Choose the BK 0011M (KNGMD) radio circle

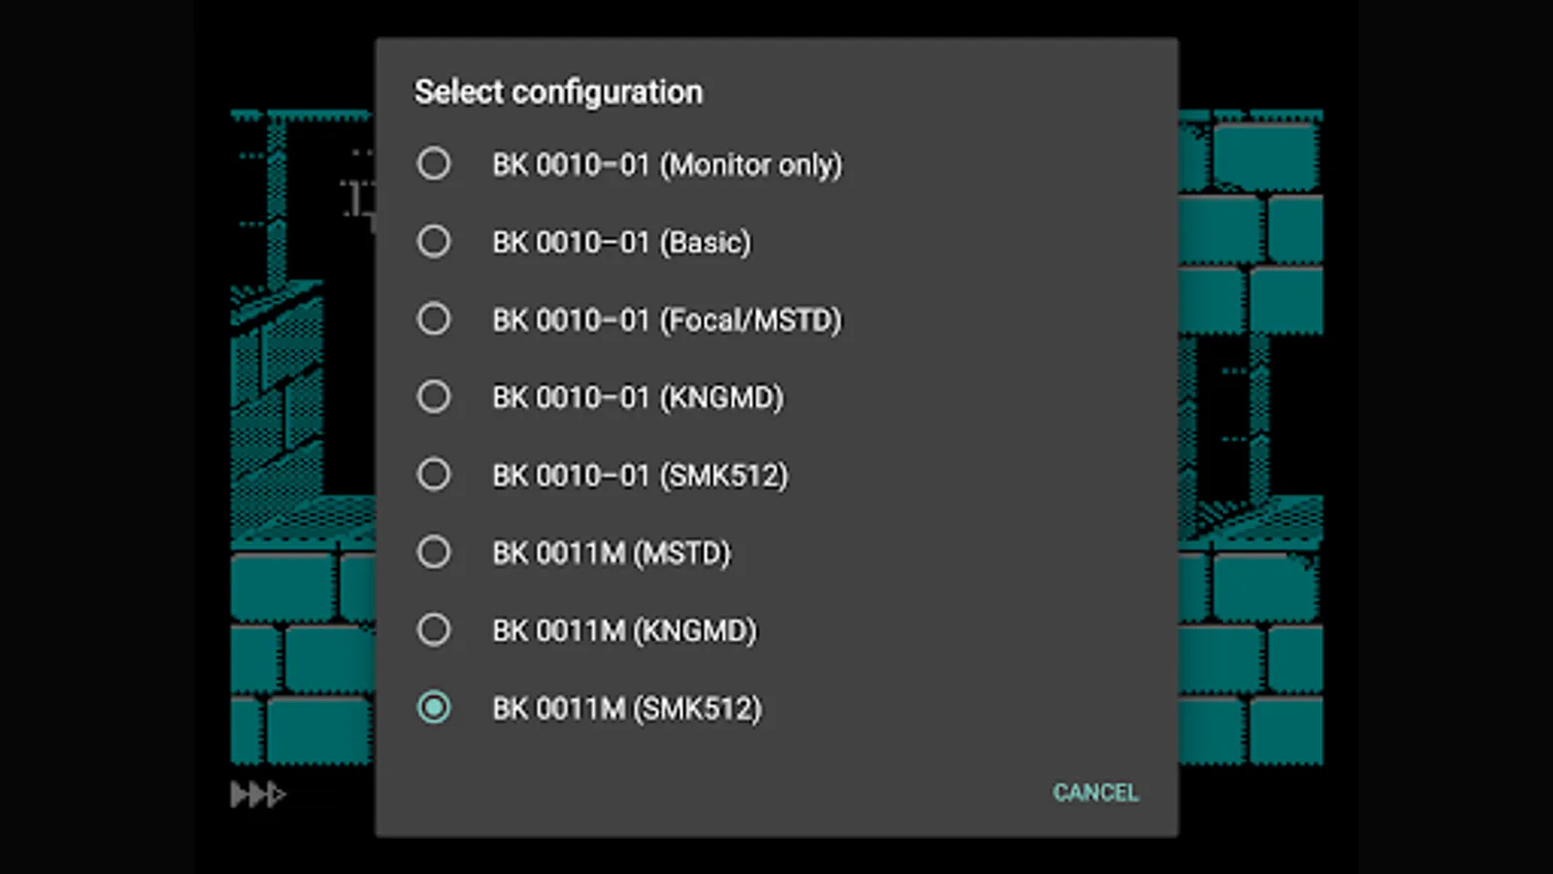tap(434, 630)
